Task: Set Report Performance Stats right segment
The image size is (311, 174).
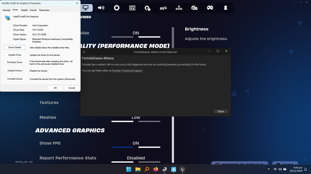Action: click(149, 162)
